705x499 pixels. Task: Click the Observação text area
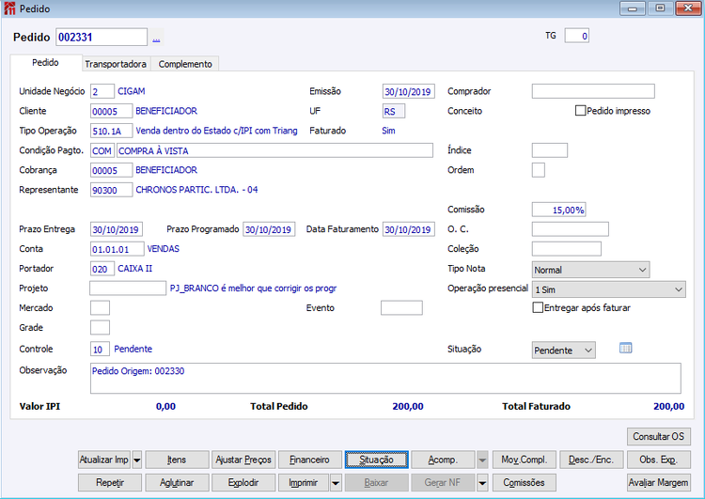click(x=385, y=379)
